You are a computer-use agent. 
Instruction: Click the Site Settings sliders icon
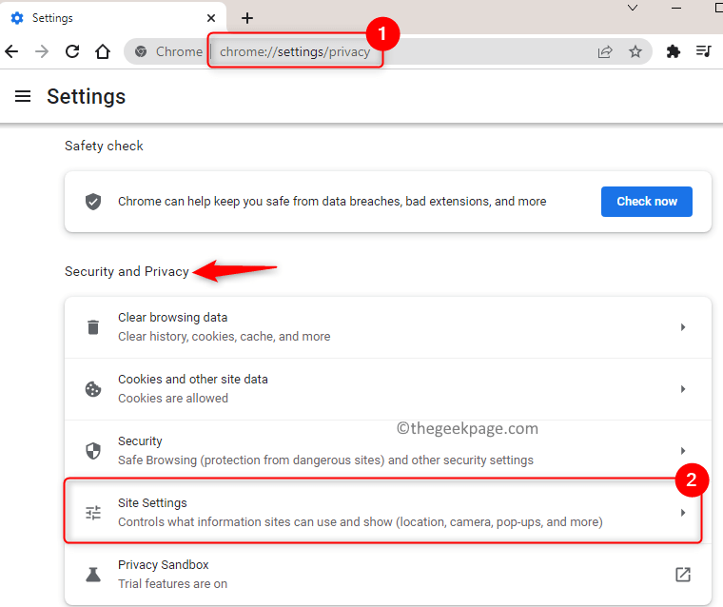click(x=93, y=513)
